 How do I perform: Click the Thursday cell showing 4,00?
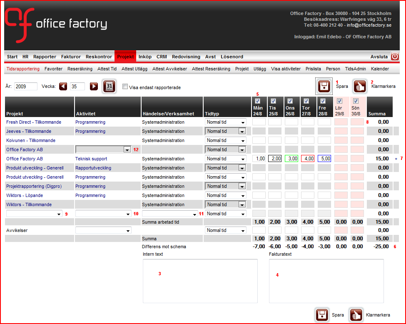pyautogui.click(x=308, y=159)
